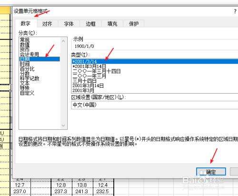238x196 pixels.
Task: Select the 数字 tab
Action: [x=25, y=23]
